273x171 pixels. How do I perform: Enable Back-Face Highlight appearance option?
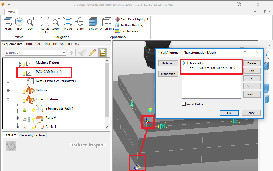click(x=132, y=19)
